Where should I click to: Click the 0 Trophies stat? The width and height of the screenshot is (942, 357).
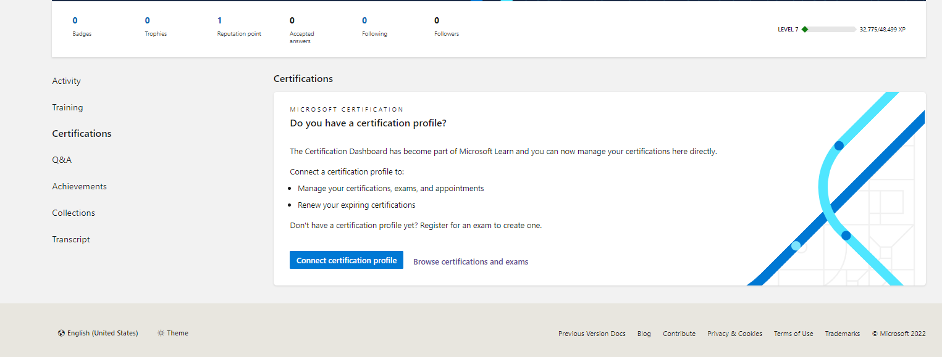tap(156, 27)
